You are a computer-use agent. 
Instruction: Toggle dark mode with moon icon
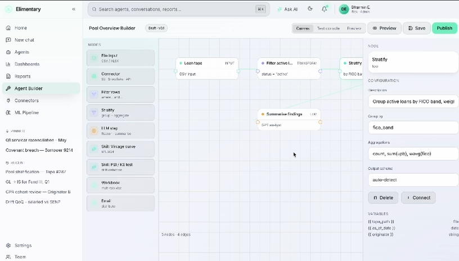pyautogui.click(x=310, y=9)
